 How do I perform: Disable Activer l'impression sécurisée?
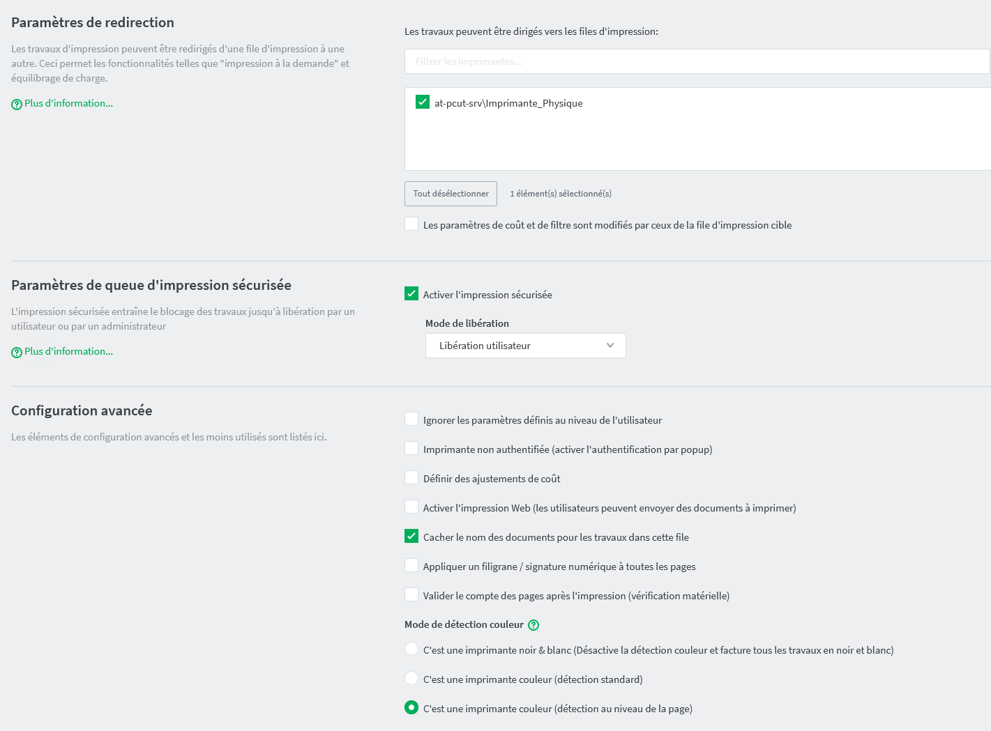411,293
